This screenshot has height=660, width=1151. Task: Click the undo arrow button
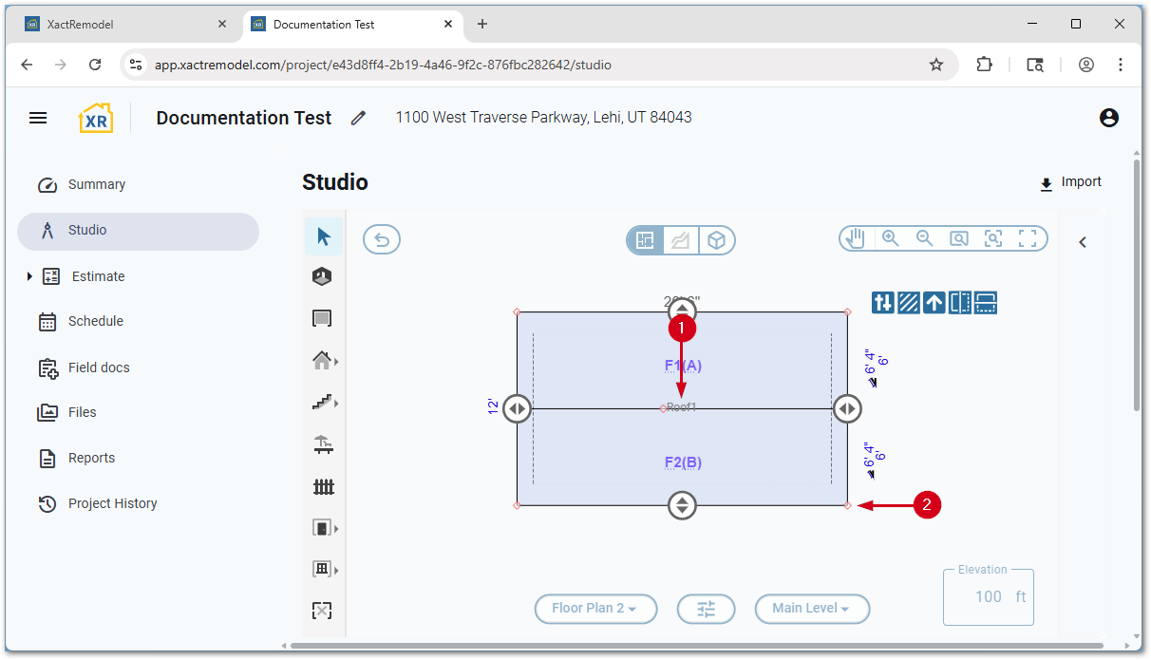tap(382, 240)
